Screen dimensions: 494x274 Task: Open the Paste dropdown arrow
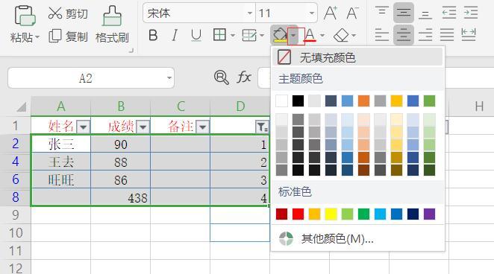37,37
